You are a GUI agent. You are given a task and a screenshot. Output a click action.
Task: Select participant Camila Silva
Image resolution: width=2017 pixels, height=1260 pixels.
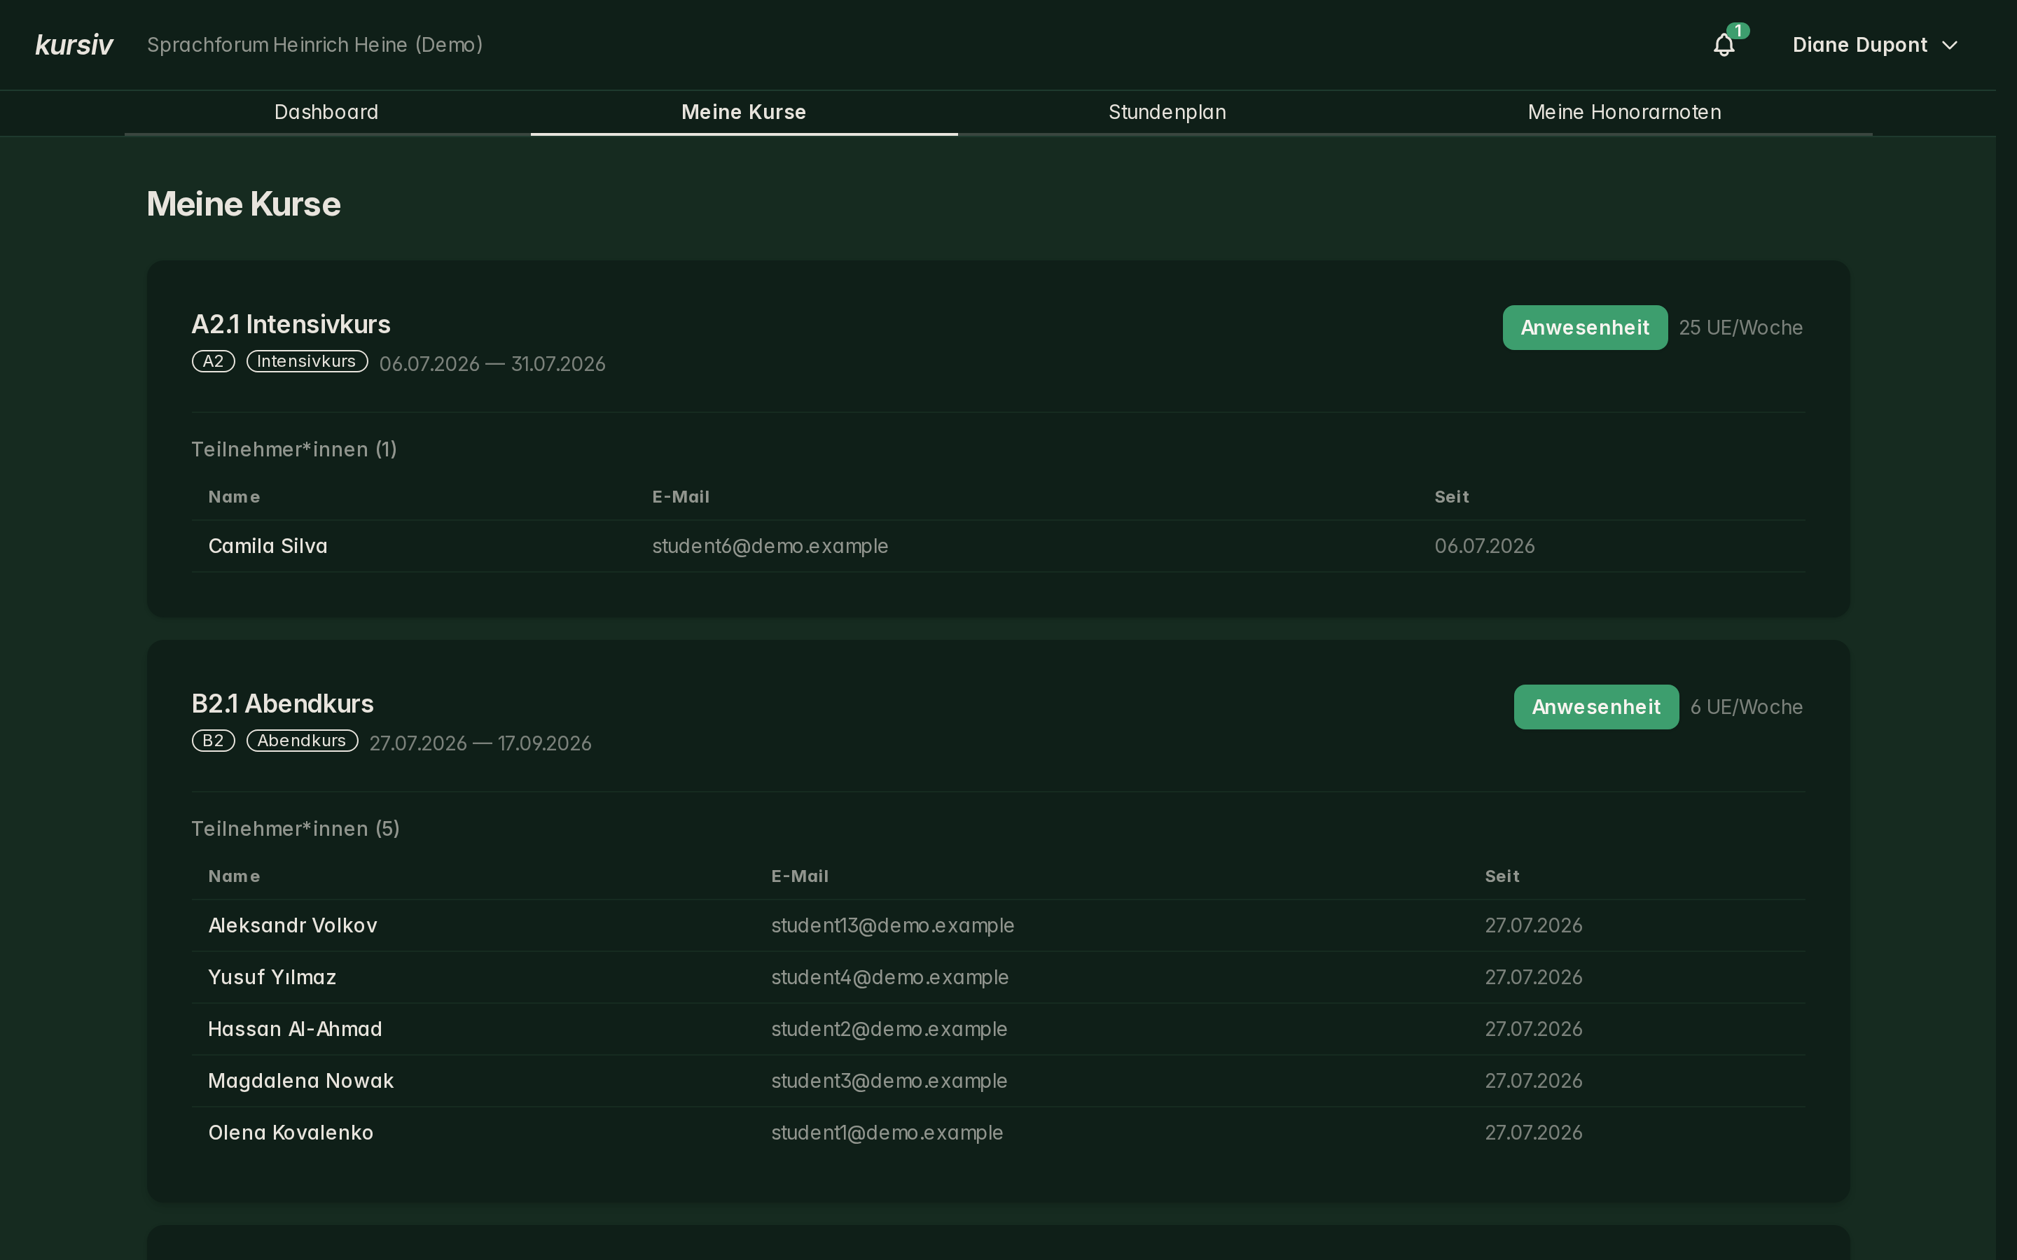(x=268, y=546)
